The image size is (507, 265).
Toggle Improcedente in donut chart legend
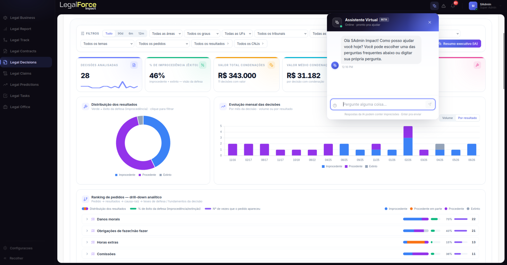pos(125,175)
